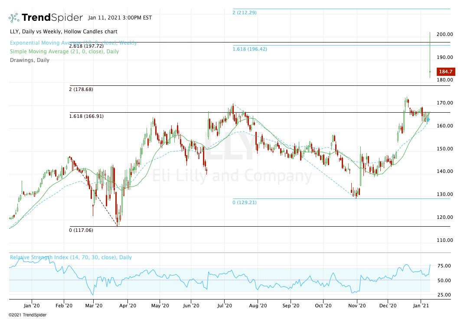Click the blue arrow marker near 163 price

click(x=428, y=120)
